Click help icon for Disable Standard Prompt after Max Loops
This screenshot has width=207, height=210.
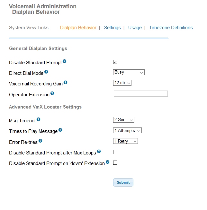tap(99, 151)
